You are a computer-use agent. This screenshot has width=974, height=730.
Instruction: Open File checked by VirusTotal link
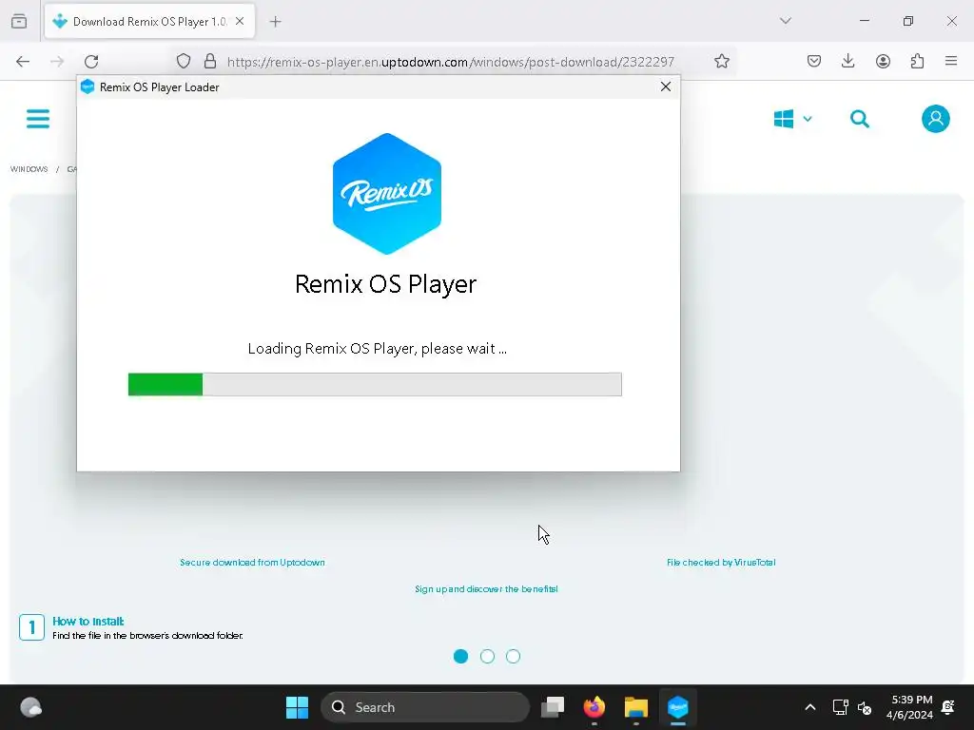pos(721,563)
